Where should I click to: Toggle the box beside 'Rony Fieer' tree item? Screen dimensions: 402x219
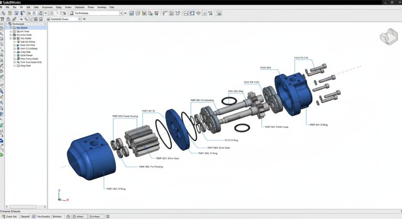tap(15, 66)
